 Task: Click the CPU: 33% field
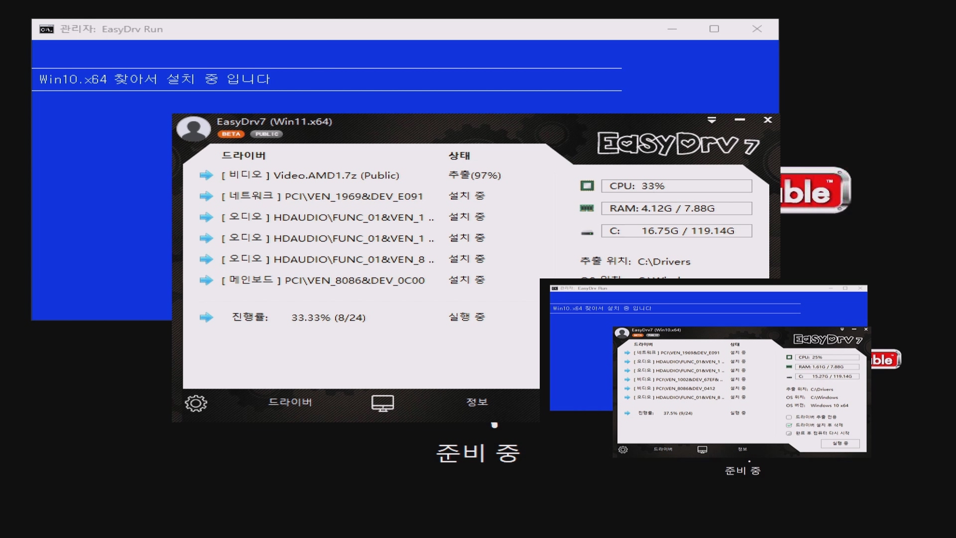click(x=677, y=186)
